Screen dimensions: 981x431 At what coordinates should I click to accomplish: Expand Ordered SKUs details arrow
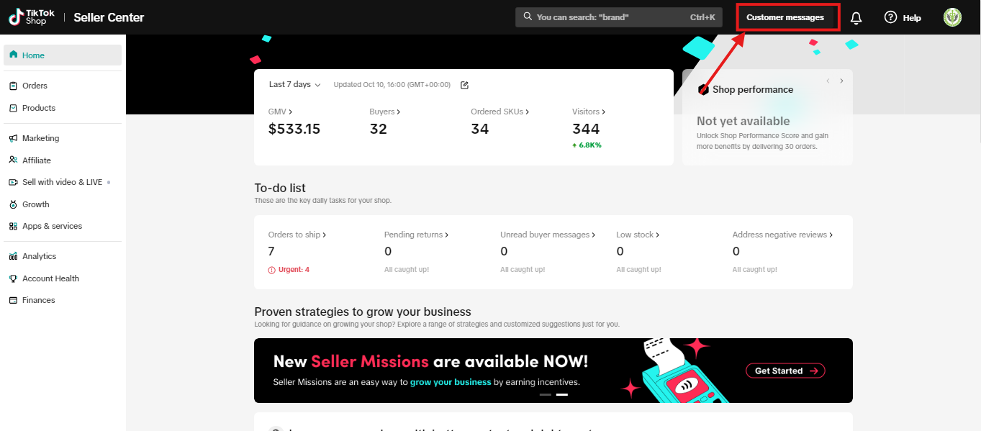(x=529, y=112)
